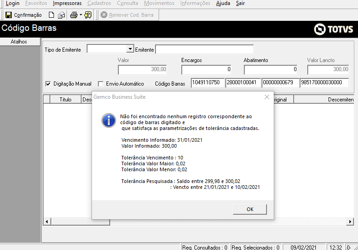Click the Atalhos panel header
The image size is (358, 250).
tap(20, 42)
